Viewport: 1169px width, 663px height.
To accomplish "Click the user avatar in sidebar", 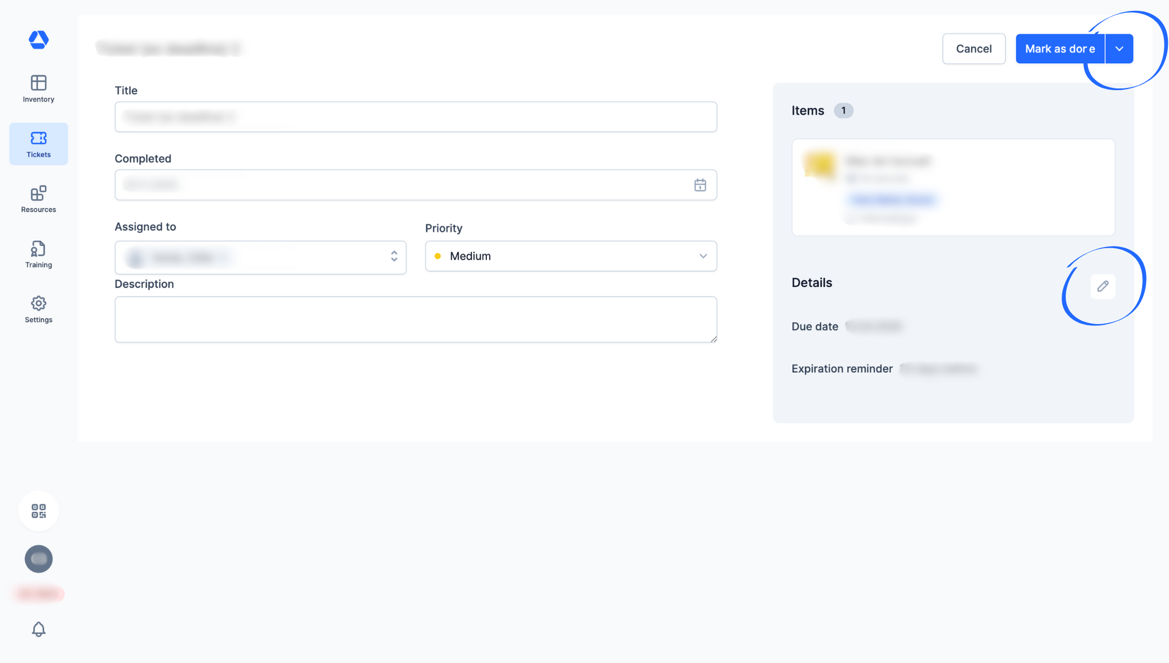I will (38, 559).
